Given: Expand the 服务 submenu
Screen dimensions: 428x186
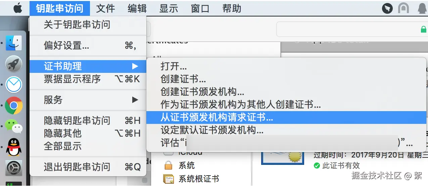Looking at the screenshot, I should [x=88, y=100].
